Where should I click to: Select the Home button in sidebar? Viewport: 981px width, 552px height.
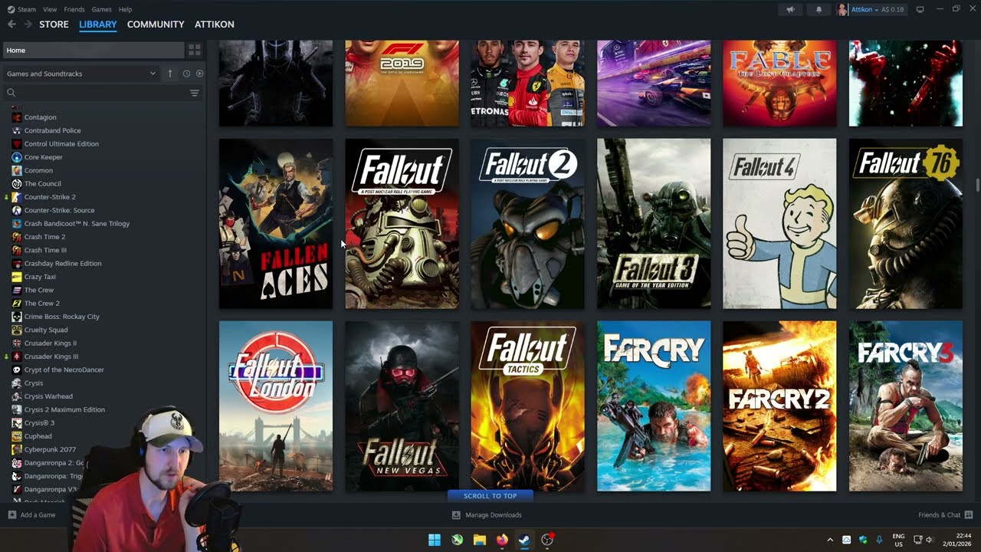pos(93,50)
